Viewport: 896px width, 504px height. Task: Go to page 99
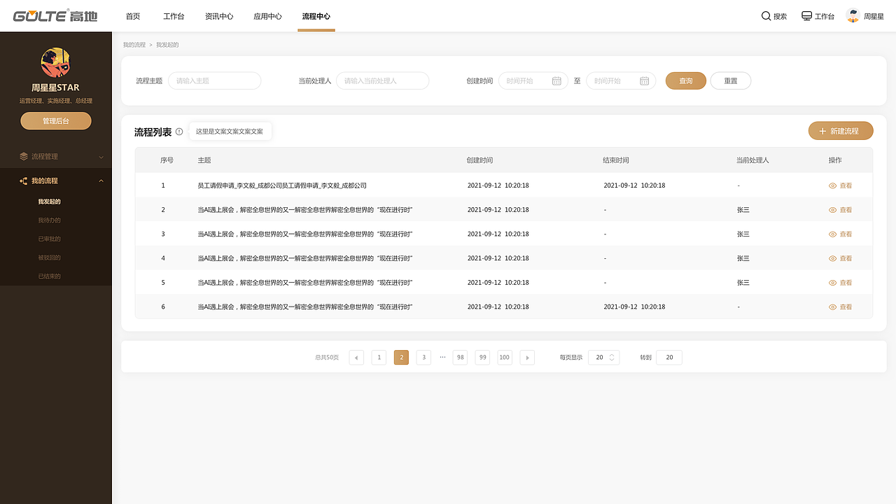coord(482,358)
